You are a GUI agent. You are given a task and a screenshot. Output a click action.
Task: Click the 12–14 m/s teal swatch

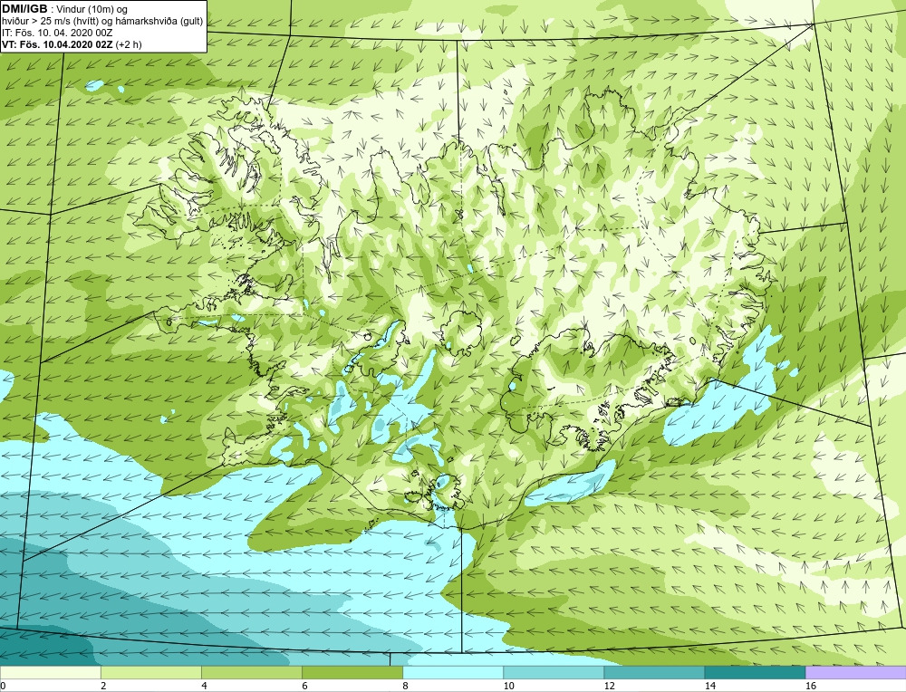tap(654, 672)
